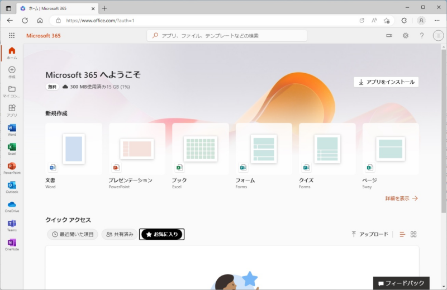Screen dimensions: 447x290
Task: Open the account profile avatar
Action: click(438, 35)
